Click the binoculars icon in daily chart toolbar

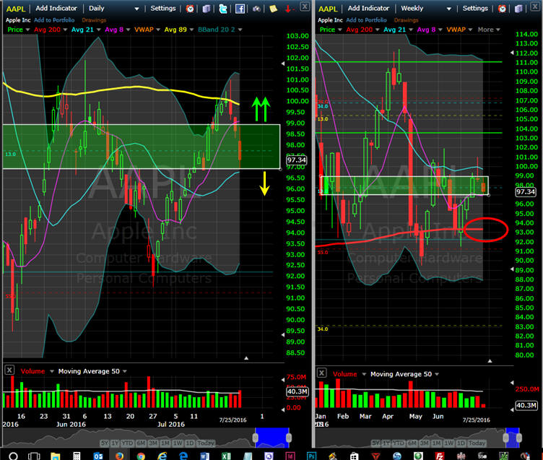[x=256, y=9]
